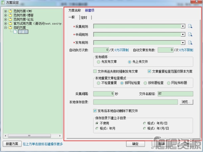Image resolution: width=203 pixels, height=152 pixels.
Task: Click the 采集间隔 seconds input field
Action: (x=104, y=94)
